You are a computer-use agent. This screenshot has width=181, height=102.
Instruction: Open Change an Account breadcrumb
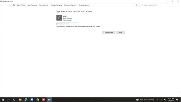[70, 5]
